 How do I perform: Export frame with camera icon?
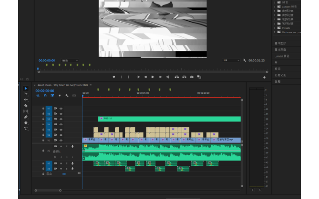(x=192, y=77)
